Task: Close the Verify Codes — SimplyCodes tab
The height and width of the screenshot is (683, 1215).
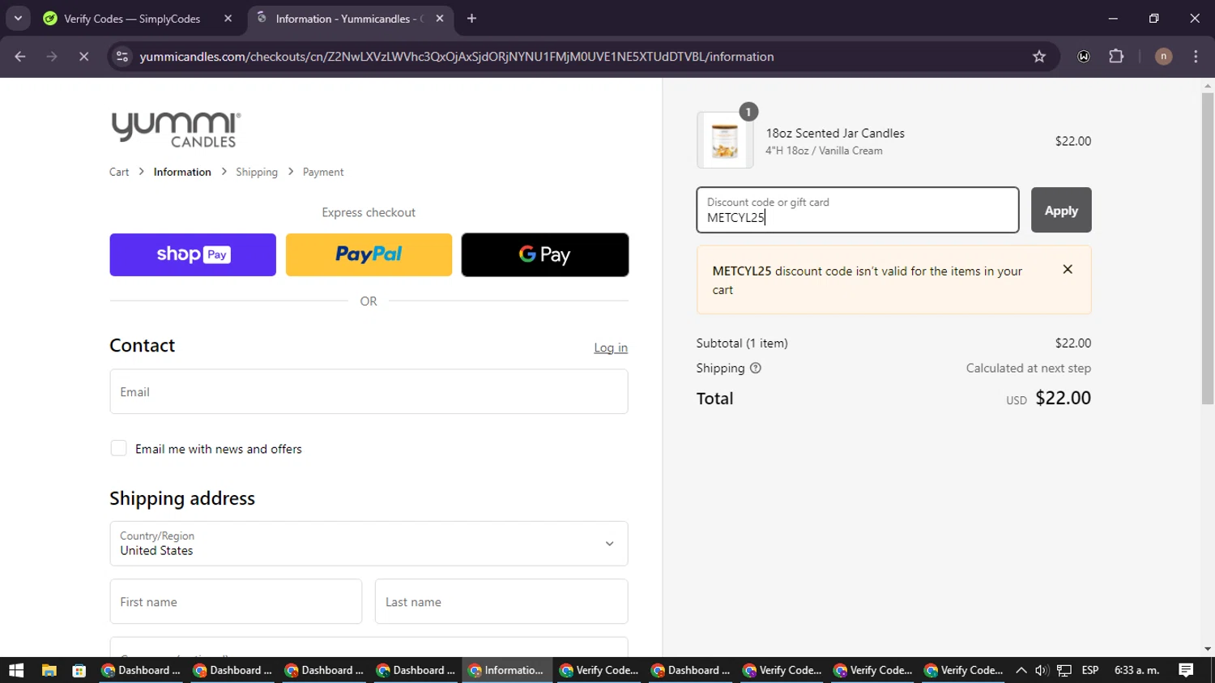Action: click(228, 18)
